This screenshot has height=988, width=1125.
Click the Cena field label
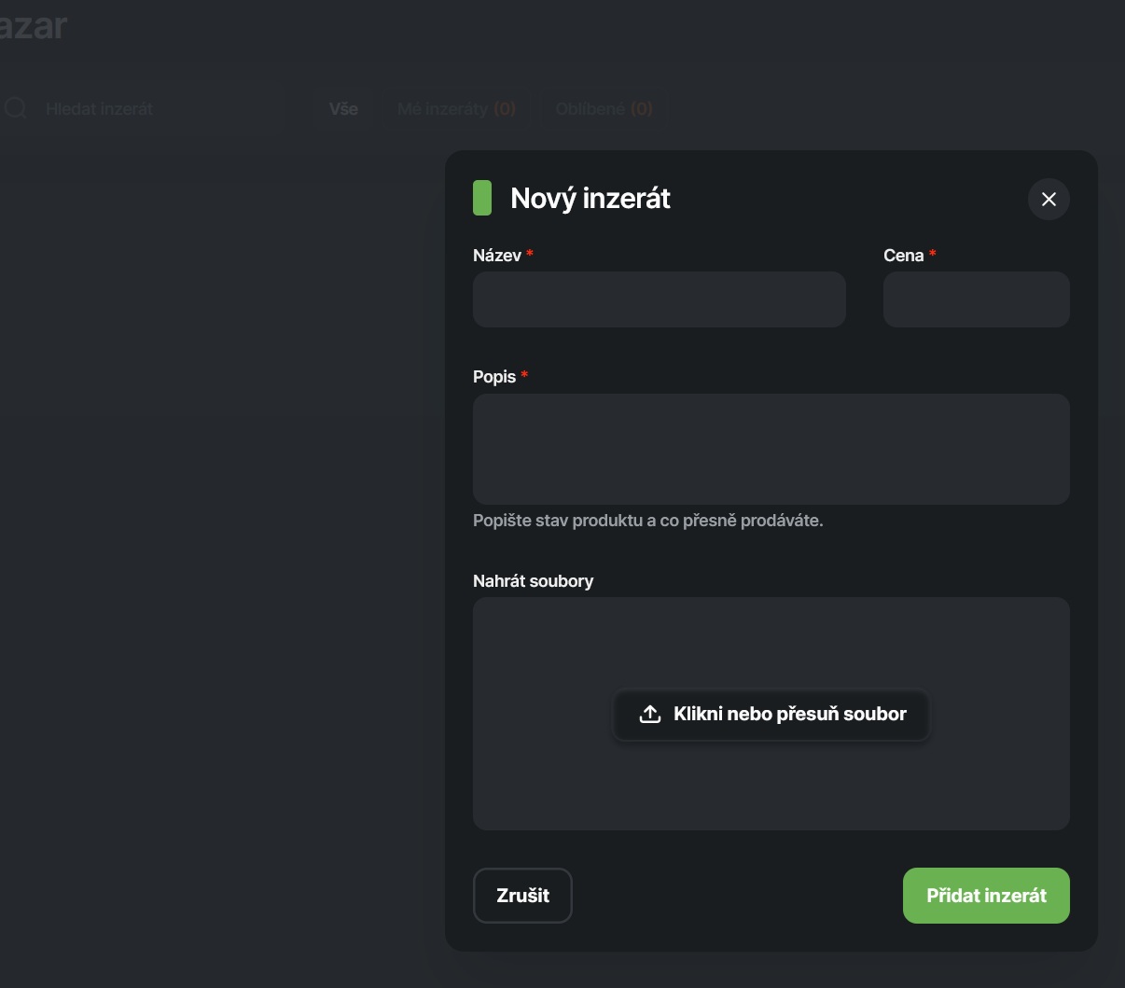coord(903,256)
